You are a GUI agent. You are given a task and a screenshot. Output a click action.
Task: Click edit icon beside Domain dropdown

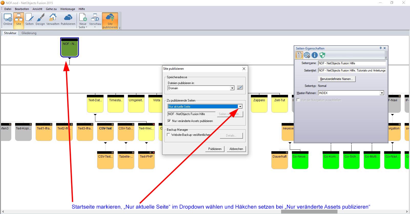[x=240, y=88]
